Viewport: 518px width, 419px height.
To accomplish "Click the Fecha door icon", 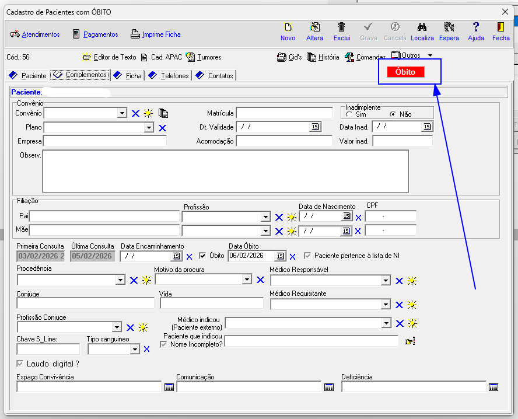I will pyautogui.click(x=501, y=27).
